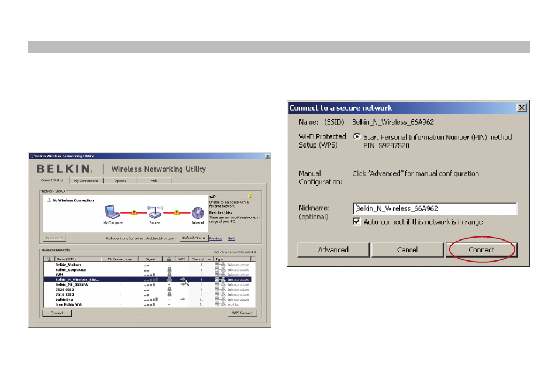Click signal bars in the belkin54g row
This screenshot has height=391, width=558.
coord(151,300)
